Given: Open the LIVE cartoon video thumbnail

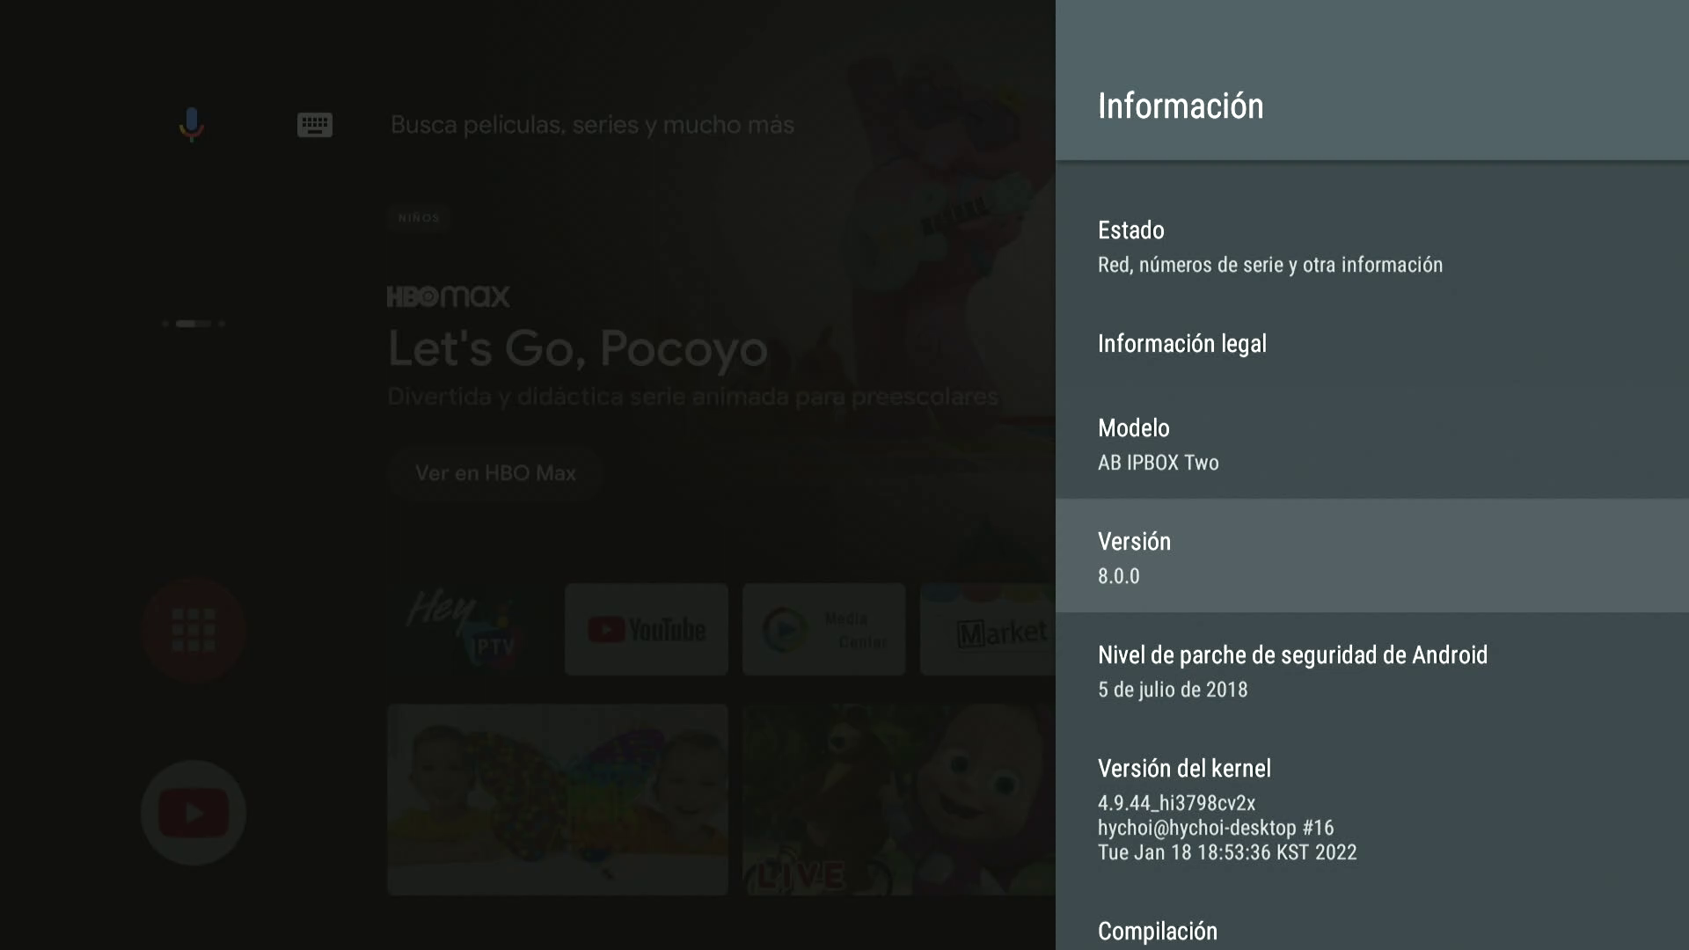Looking at the screenshot, I should pos(897,799).
